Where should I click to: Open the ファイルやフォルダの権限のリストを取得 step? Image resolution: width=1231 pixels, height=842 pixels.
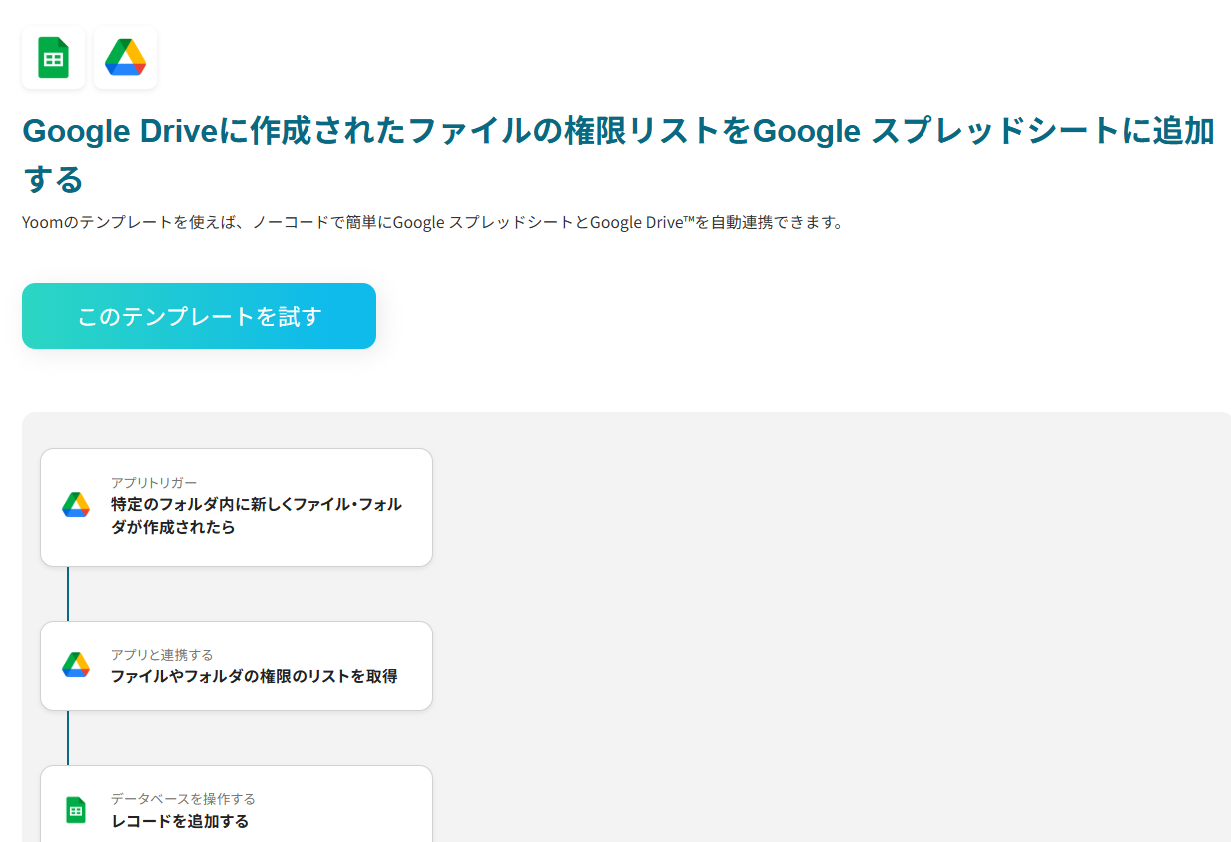(x=237, y=665)
